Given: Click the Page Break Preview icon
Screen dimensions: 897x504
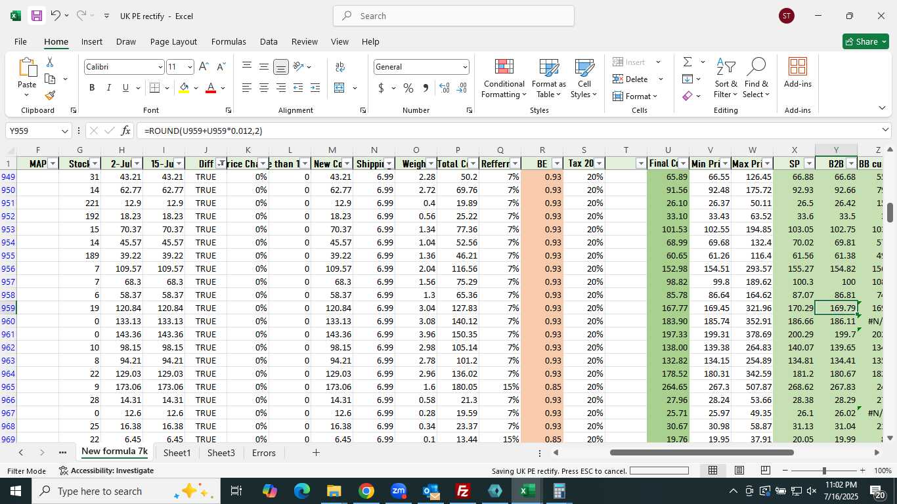Looking at the screenshot, I should 765,471.
